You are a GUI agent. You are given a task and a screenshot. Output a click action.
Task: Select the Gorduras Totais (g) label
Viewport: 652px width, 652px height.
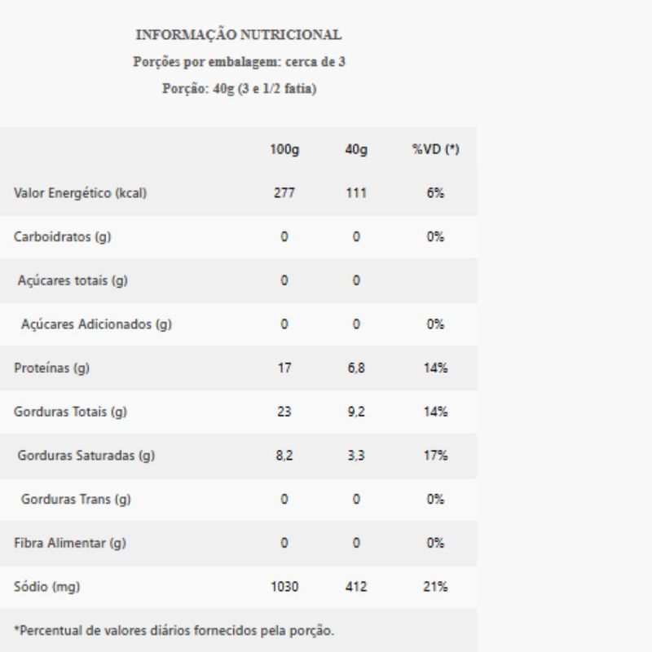(x=70, y=412)
